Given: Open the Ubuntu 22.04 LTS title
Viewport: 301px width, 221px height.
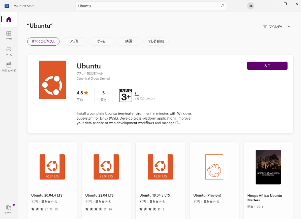Looking at the screenshot, I should click(100, 195).
